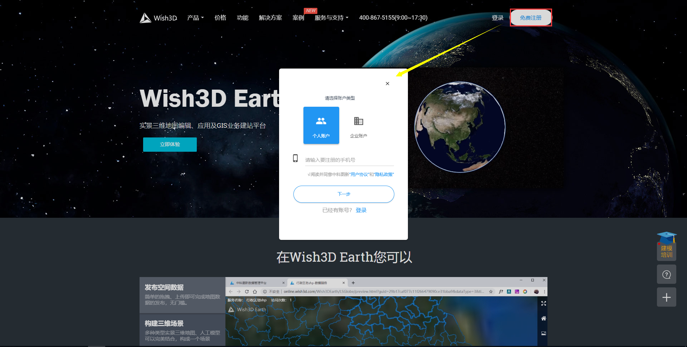This screenshot has width=687, height=347.
Task: Close the account registration dialog
Action: click(387, 84)
